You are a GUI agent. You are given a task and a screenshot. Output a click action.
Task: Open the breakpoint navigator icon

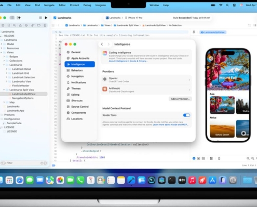pos(39,25)
